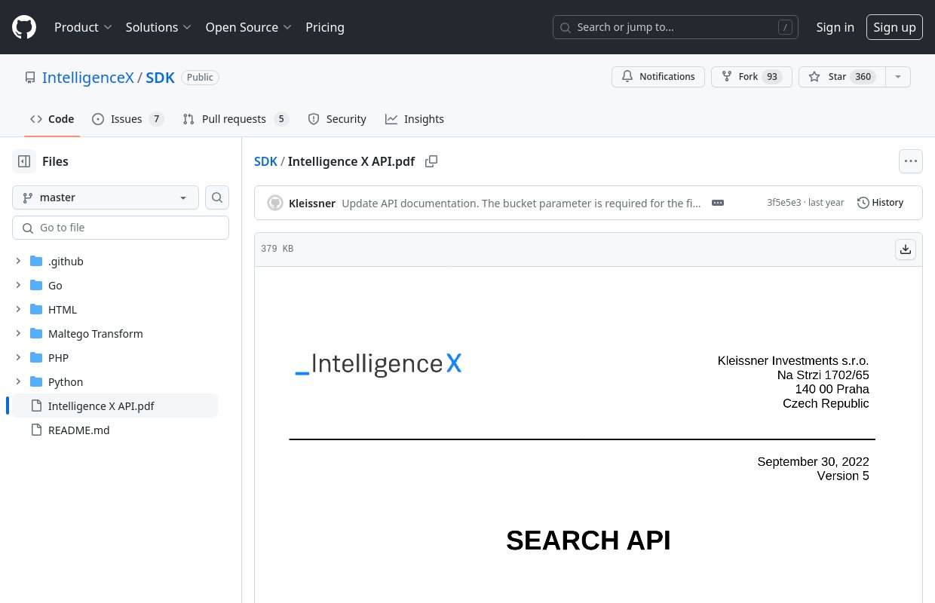Go to SDK in the breadcrumb path
The width and height of the screenshot is (935, 603).
coord(265,161)
